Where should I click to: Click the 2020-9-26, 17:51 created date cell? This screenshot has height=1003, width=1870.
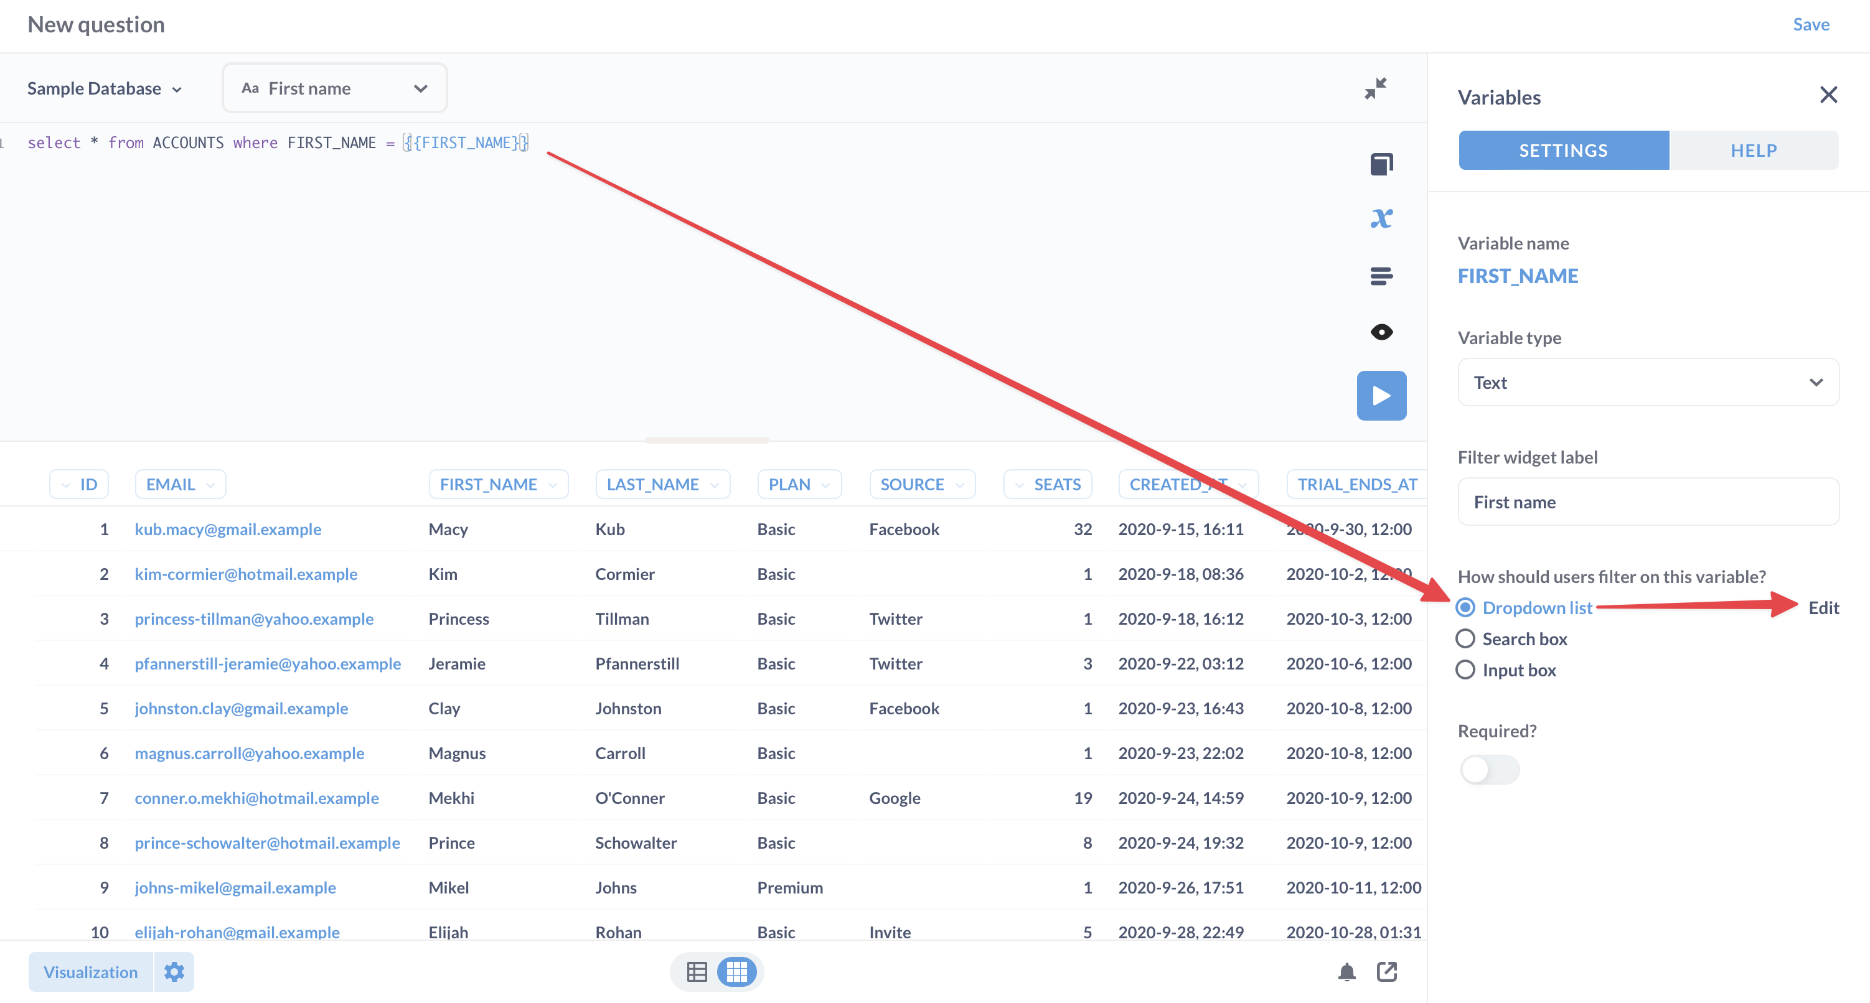click(x=1180, y=888)
